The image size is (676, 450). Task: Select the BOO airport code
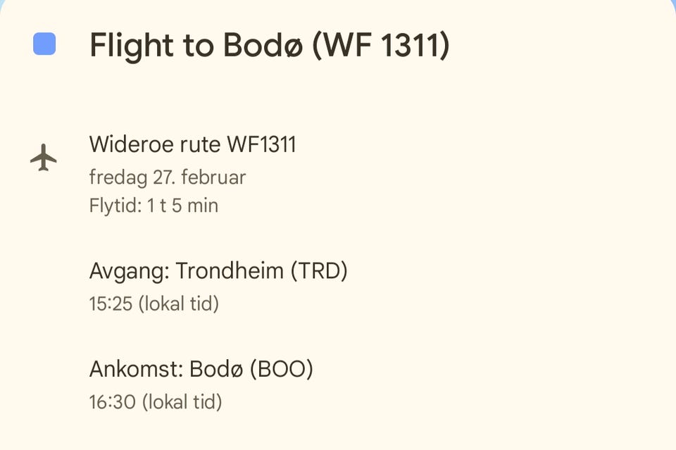[x=282, y=369]
